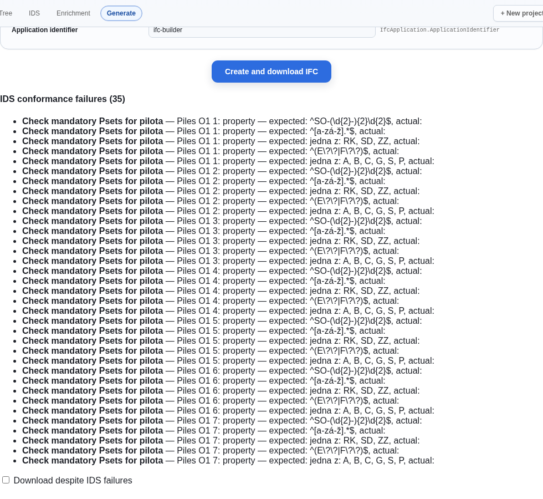Click the Application identifier label
Viewport: 543px width, 499px height.
click(45, 30)
